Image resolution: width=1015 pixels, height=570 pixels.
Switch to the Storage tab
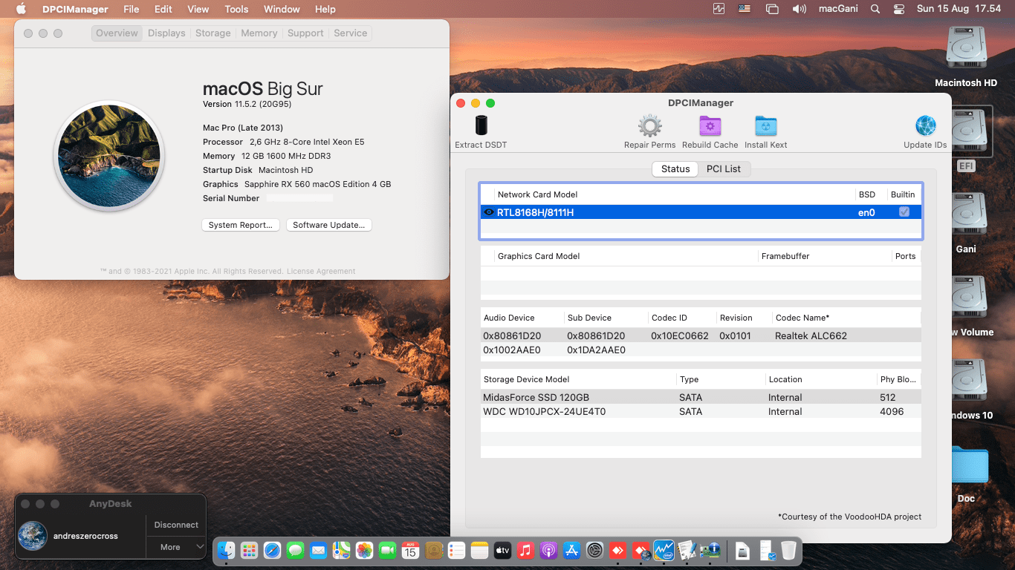click(213, 33)
